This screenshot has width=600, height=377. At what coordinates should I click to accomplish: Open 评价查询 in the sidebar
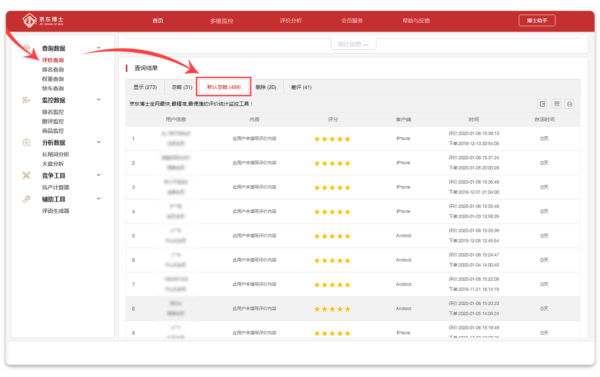coord(53,60)
